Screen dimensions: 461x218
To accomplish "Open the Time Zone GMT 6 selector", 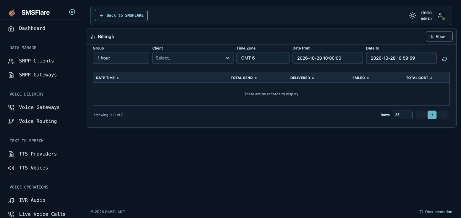I will [263, 58].
